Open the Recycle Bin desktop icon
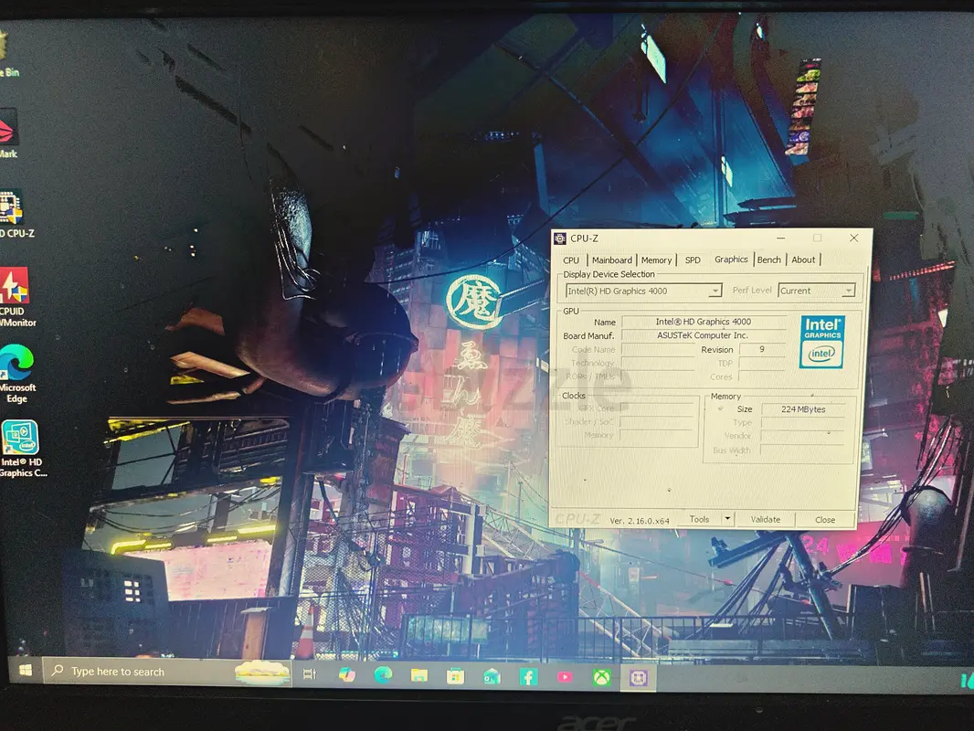The height and width of the screenshot is (731, 974). pos(9,53)
